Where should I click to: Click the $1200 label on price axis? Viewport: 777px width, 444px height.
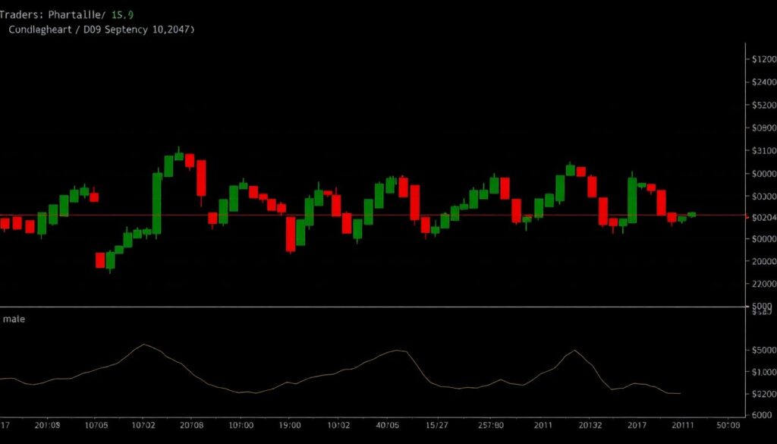762,59
